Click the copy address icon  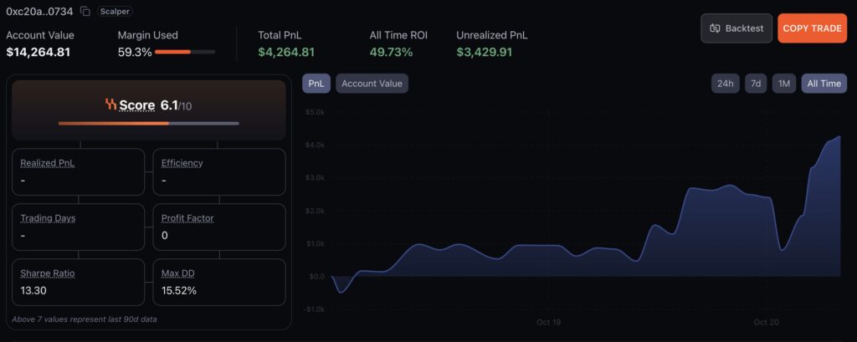coord(85,12)
